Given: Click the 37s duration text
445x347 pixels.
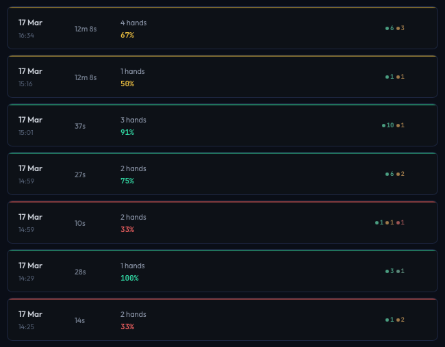Looking at the screenshot, I should pos(80,126).
